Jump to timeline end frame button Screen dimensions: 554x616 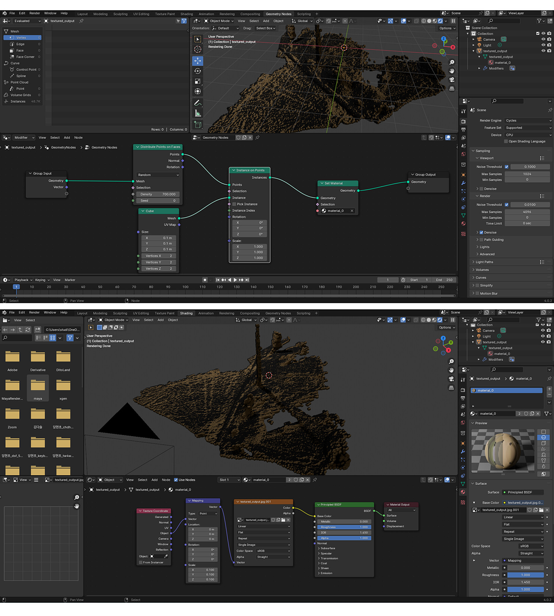[247, 280]
